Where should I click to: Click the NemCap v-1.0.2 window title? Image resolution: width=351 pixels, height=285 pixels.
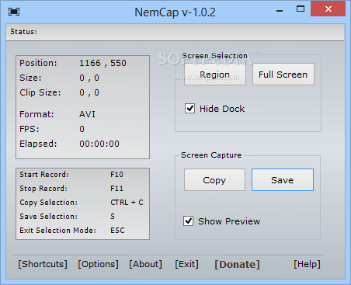pyautogui.click(x=175, y=12)
